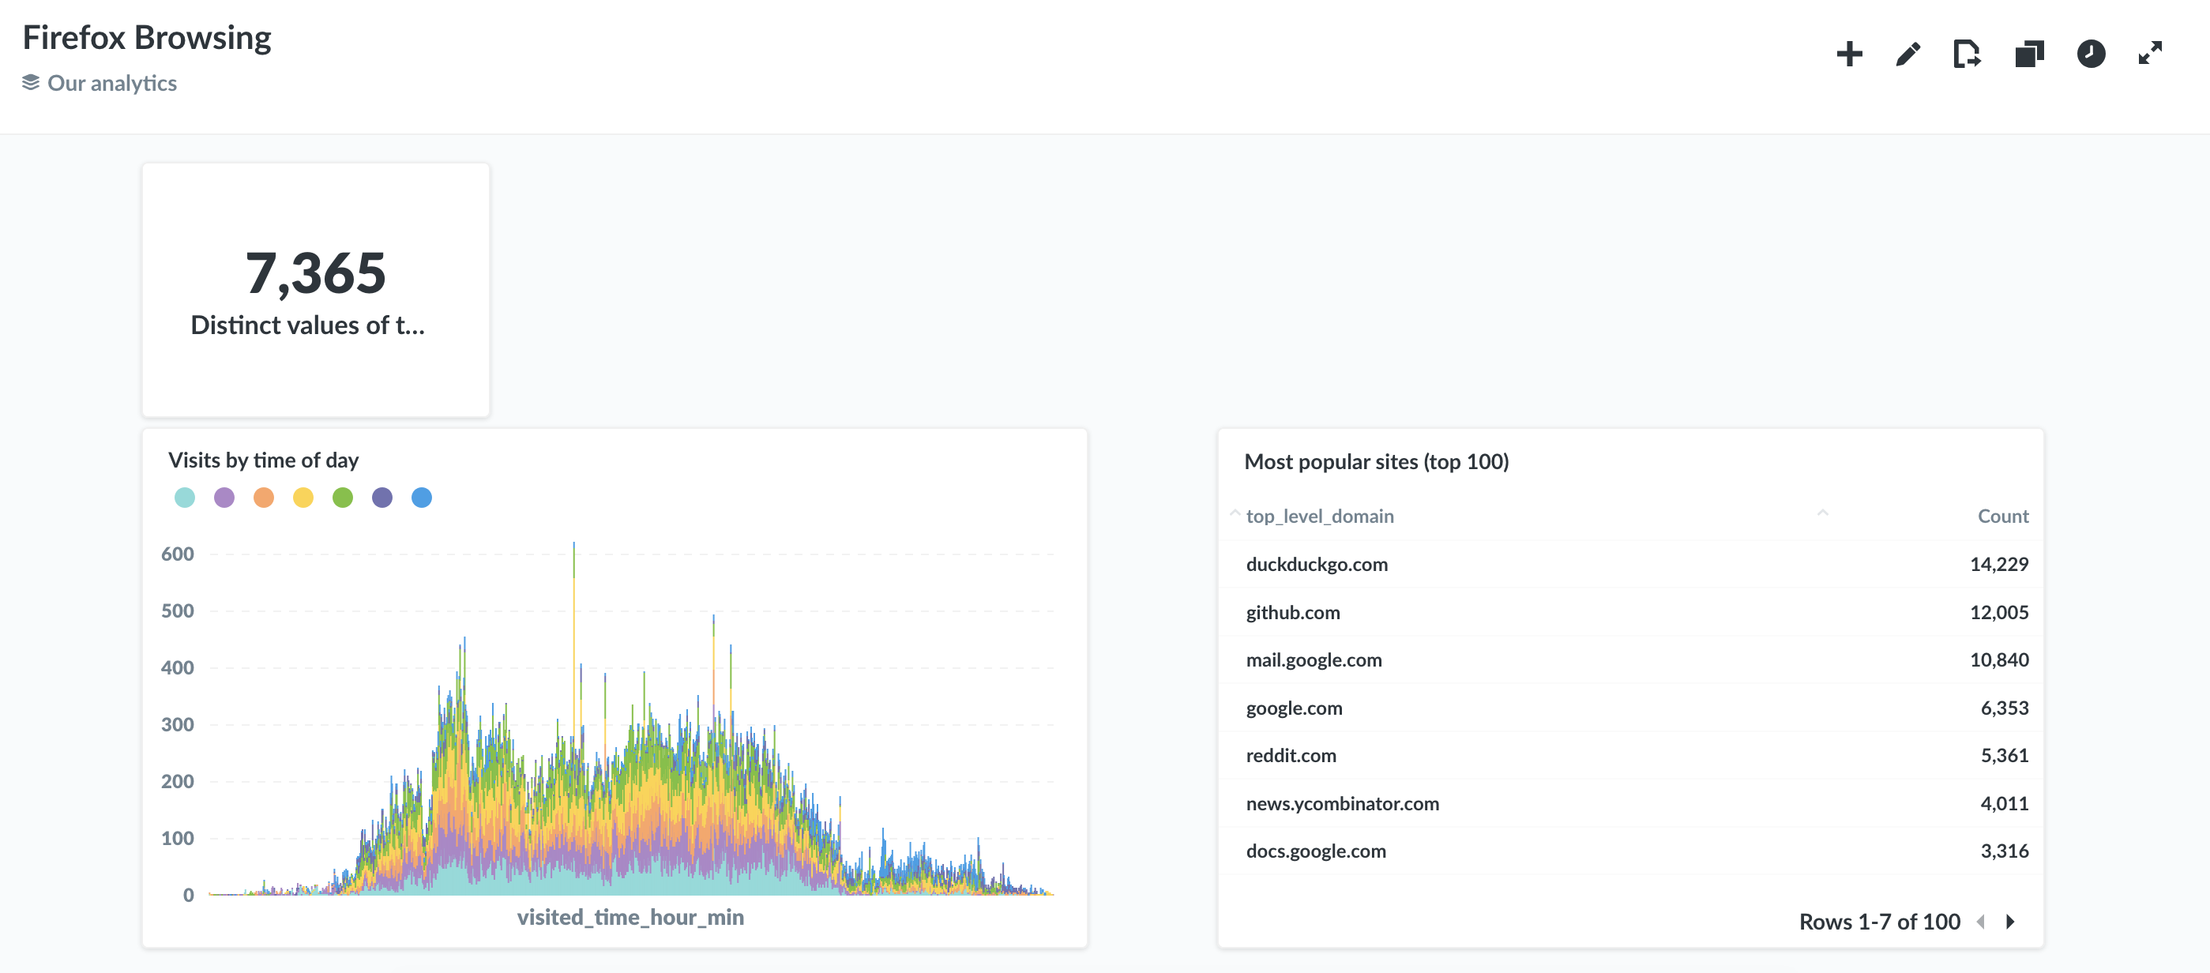Click the Firefox Browsing dashboard title
The image size is (2210, 973).
point(147,38)
